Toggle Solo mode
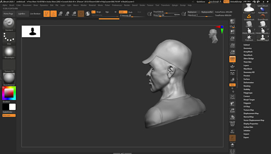The width and height of the screenshot is (271, 154). point(232,145)
